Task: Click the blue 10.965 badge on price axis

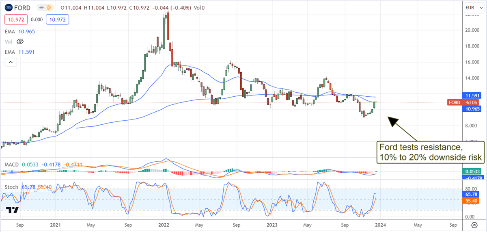Action: pyautogui.click(x=472, y=109)
